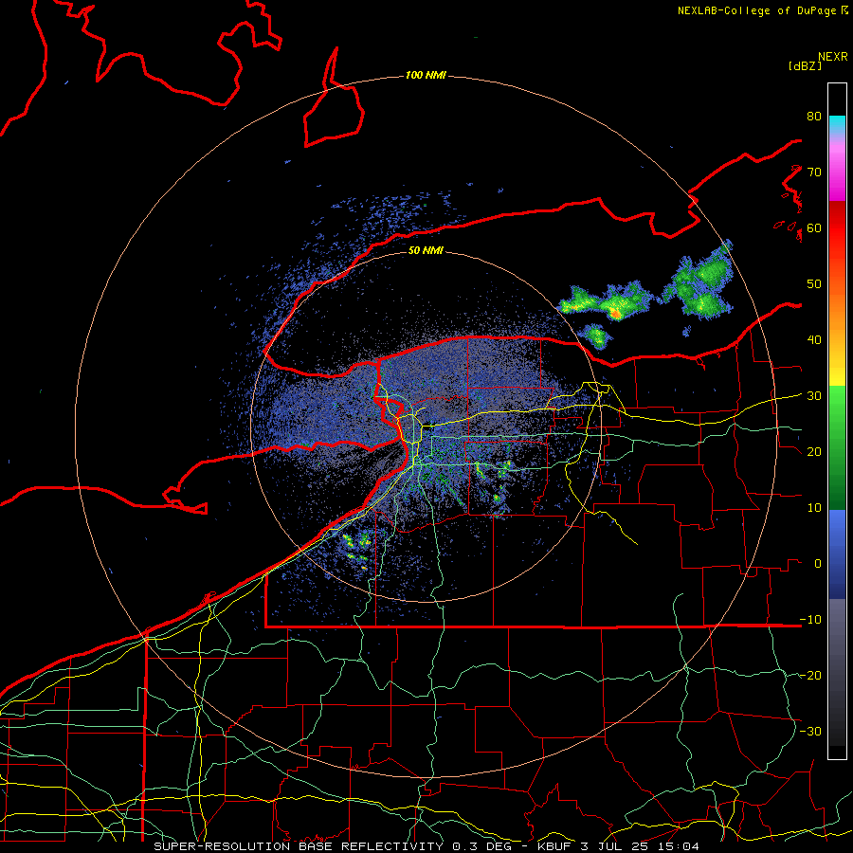Click the -20 value on the dBZ scale
The width and height of the screenshot is (853, 853).
(x=810, y=675)
